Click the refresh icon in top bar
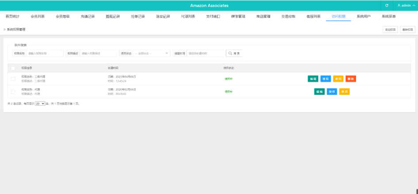Screen dimensions: 418x194 (387, 5)
